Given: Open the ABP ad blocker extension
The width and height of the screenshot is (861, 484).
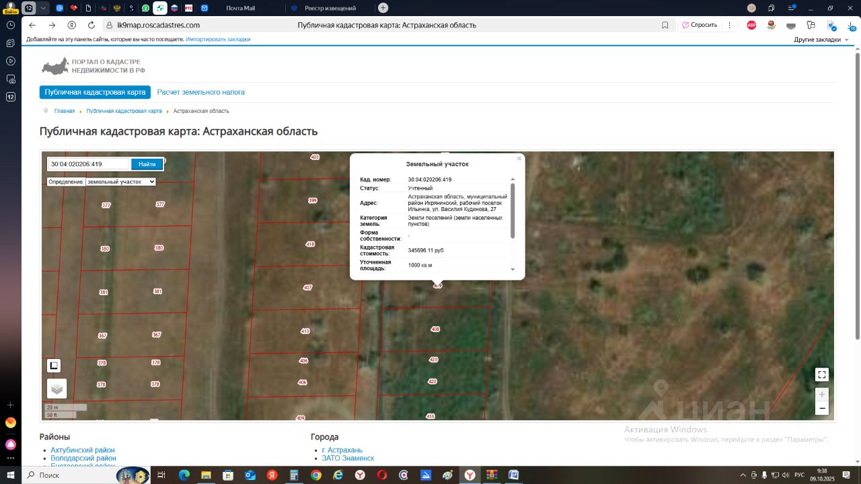Looking at the screenshot, I should [751, 25].
